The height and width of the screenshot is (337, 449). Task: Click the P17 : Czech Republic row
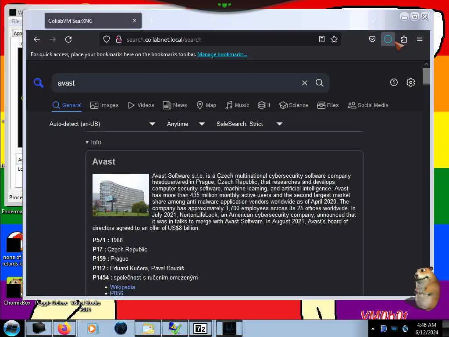(x=120, y=249)
